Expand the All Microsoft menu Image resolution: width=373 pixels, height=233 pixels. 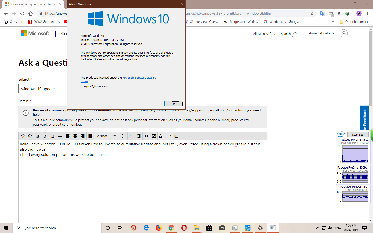click(x=264, y=34)
